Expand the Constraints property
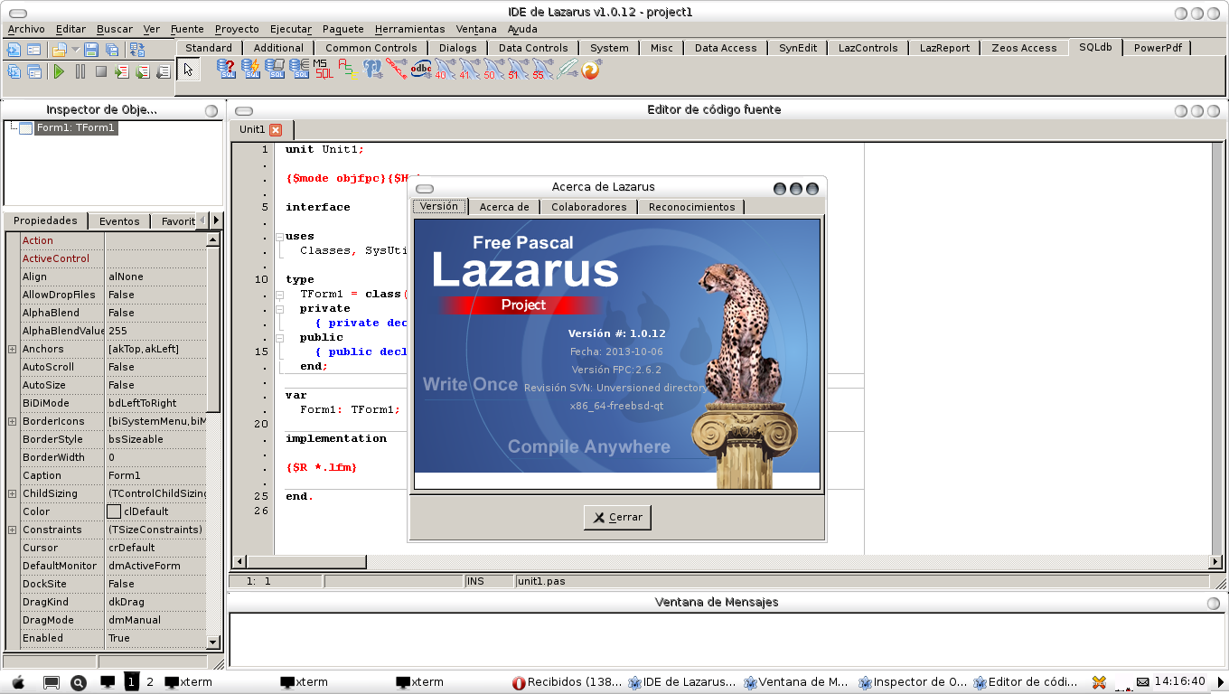Screen dimensions: 1229x694 pyautogui.click(x=12, y=530)
